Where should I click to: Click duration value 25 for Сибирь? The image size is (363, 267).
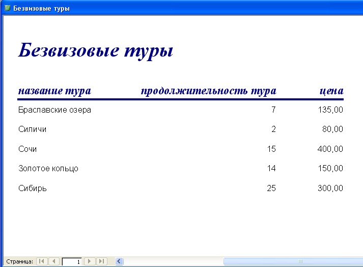271,188
